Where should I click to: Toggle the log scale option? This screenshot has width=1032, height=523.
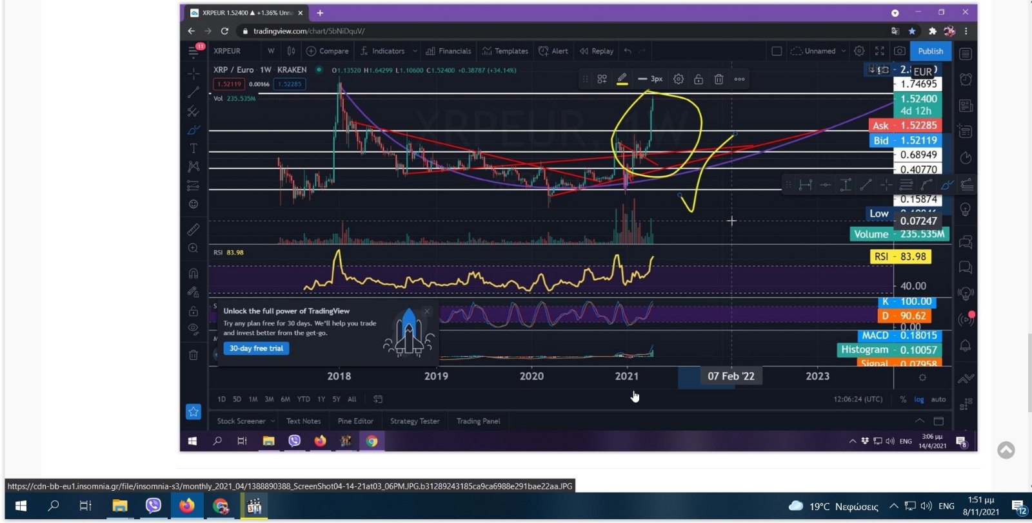pyautogui.click(x=919, y=399)
